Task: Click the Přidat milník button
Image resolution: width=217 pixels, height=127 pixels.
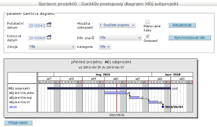Action: point(18,123)
